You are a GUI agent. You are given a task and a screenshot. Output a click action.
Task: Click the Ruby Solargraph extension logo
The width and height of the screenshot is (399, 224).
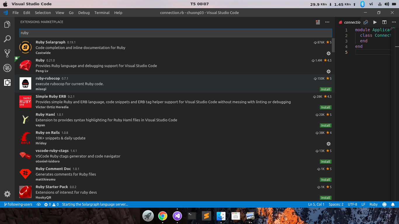coord(25,47)
